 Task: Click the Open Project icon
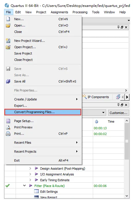8,47
